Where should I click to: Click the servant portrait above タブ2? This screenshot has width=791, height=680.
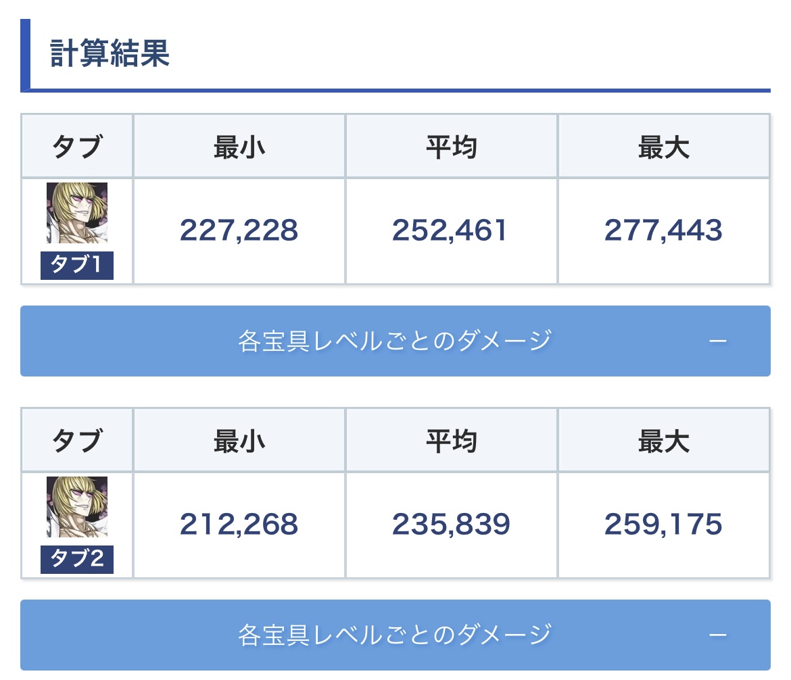[x=77, y=507]
